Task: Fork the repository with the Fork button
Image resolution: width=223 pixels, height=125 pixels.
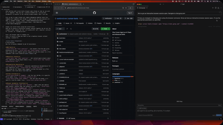Action: [x=118, y=18]
